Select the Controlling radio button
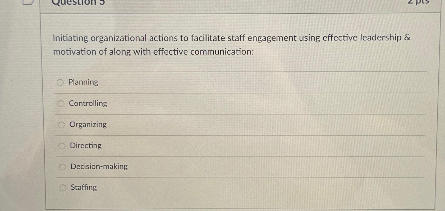Image resolution: width=445 pixels, height=211 pixels. [x=61, y=104]
